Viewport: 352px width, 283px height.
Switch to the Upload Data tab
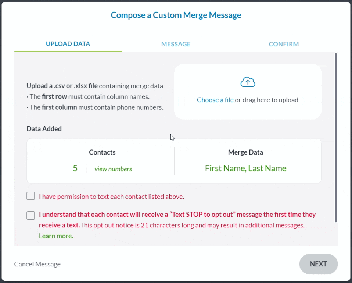coord(68,44)
